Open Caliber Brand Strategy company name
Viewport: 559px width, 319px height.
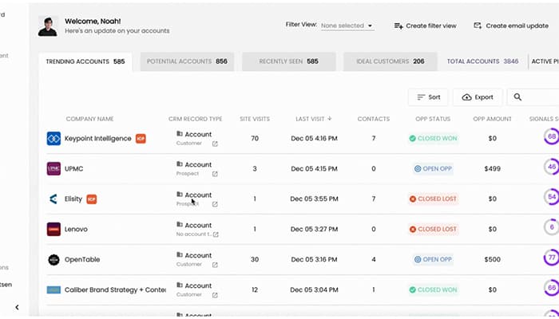115,289
